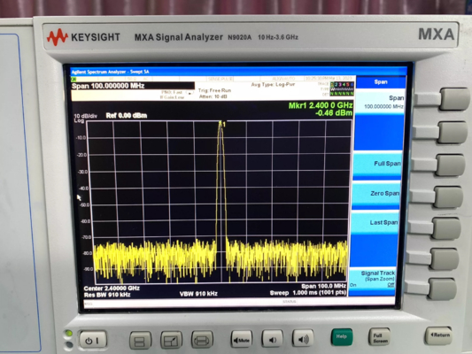The width and height of the screenshot is (472, 354).
Task: Click the Span 100.0 MHz bottom readout
Action: 323,286
